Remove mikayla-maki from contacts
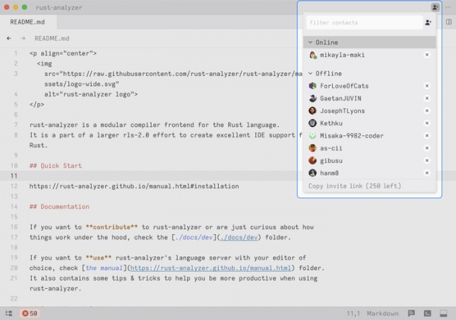 (427, 55)
